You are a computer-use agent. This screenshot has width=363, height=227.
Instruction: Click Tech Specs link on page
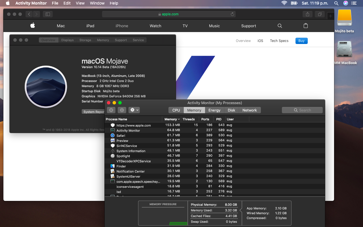[279, 41]
